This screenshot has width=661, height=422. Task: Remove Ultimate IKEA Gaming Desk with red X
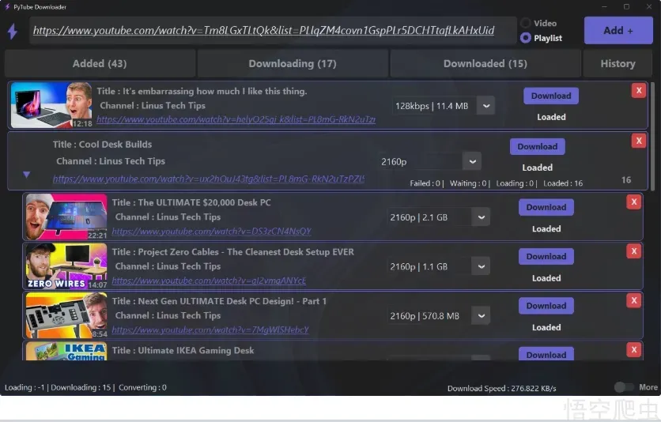(x=633, y=349)
